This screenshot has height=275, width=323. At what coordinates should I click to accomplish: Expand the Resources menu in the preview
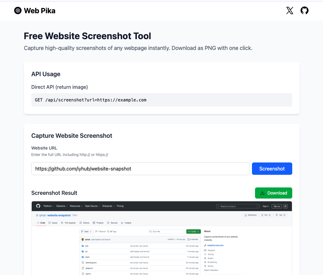(x=76, y=206)
